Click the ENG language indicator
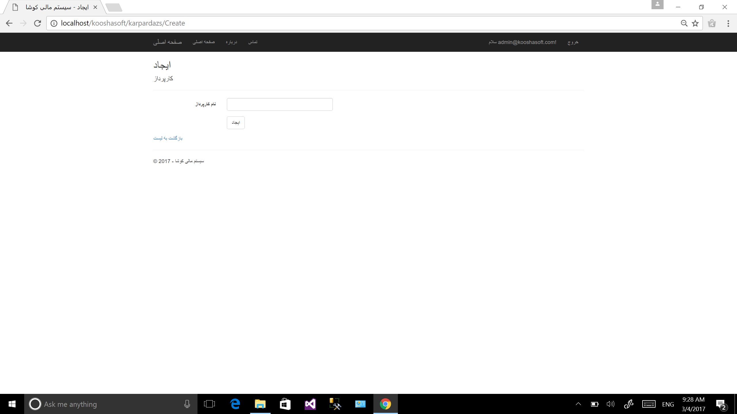This screenshot has width=737, height=414. tap(668, 404)
